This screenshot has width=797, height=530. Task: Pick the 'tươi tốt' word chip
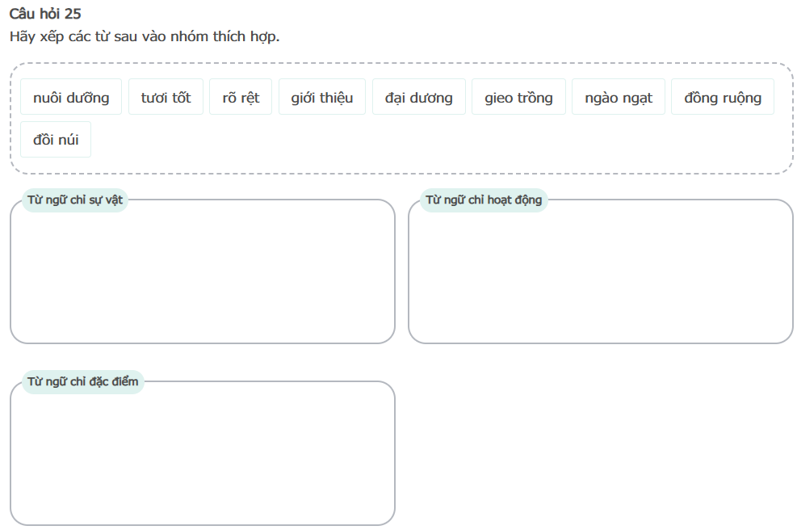pos(166,97)
